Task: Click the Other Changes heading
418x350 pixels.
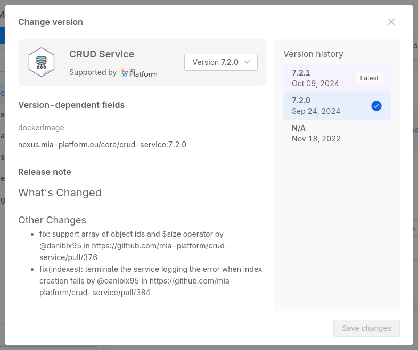Action: point(52,220)
